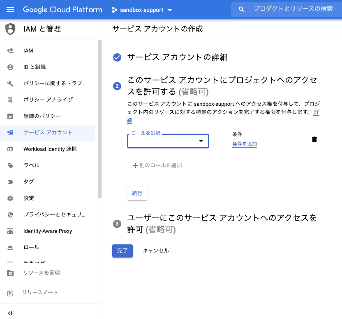Open the ロールを選択 dropdown
The width and height of the screenshot is (342, 319).
tap(168, 141)
